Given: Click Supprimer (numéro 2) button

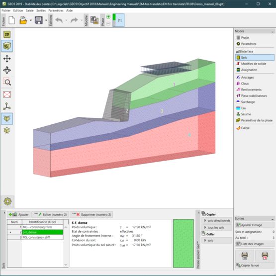Looking at the screenshot, I should click(x=92, y=214).
